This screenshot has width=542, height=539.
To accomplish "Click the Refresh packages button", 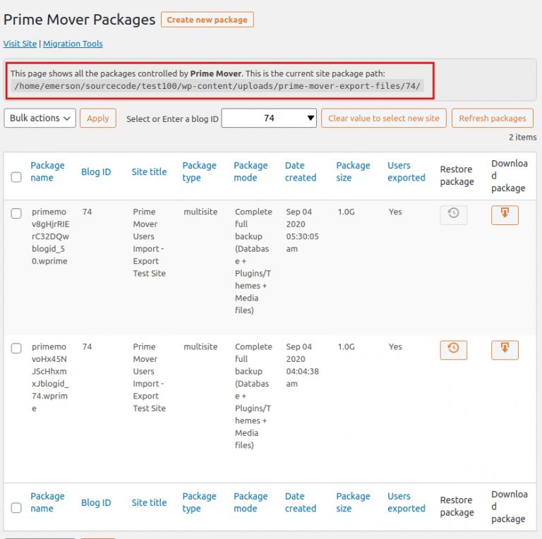I will pyautogui.click(x=492, y=118).
